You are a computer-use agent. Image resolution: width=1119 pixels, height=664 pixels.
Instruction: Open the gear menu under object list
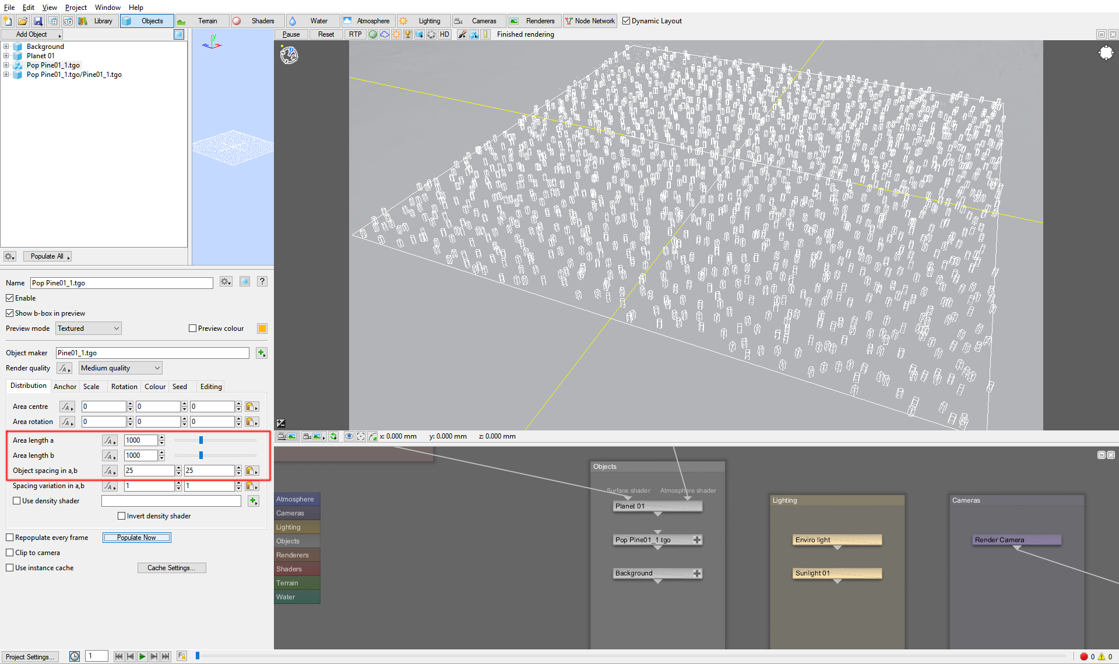tap(9, 256)
